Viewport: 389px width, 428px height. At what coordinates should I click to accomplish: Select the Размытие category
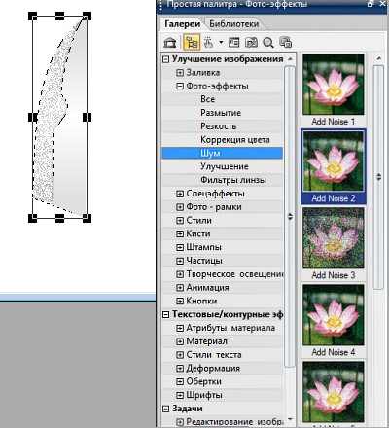[221, 113]
